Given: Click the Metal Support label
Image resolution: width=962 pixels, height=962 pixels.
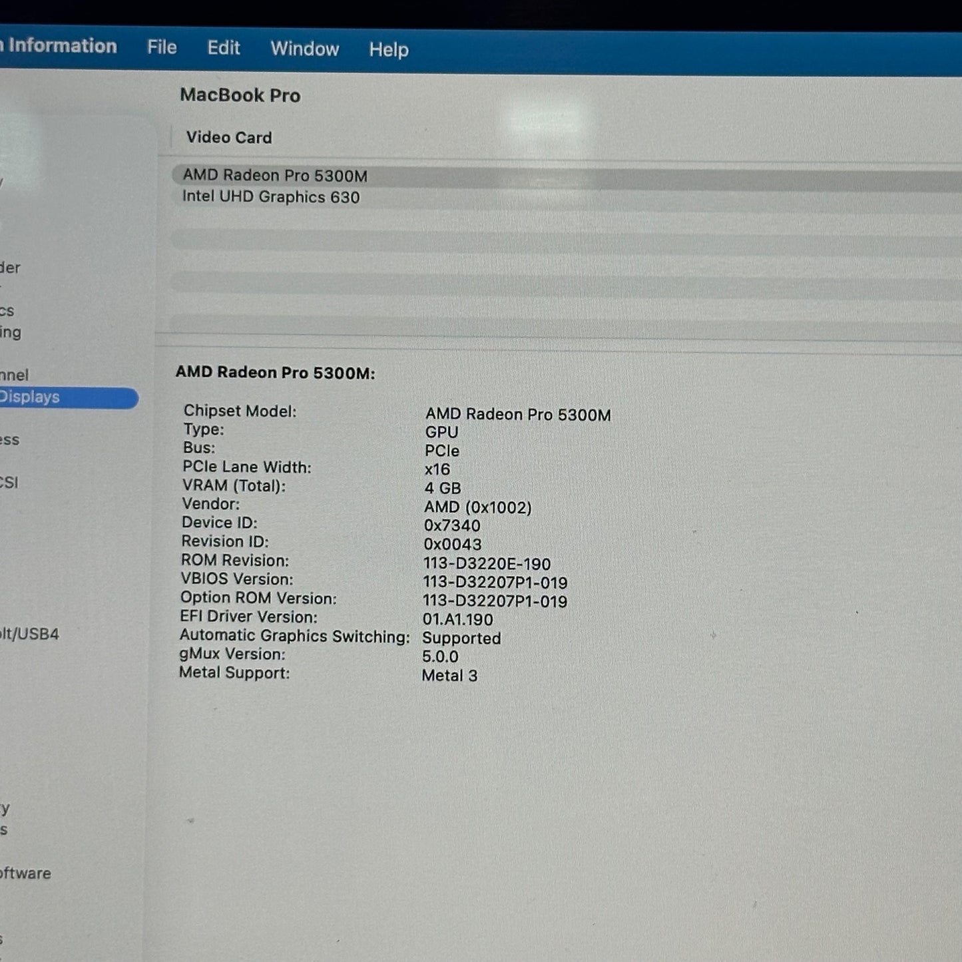Looking at the screenshot, I should [x=234, y=673].
